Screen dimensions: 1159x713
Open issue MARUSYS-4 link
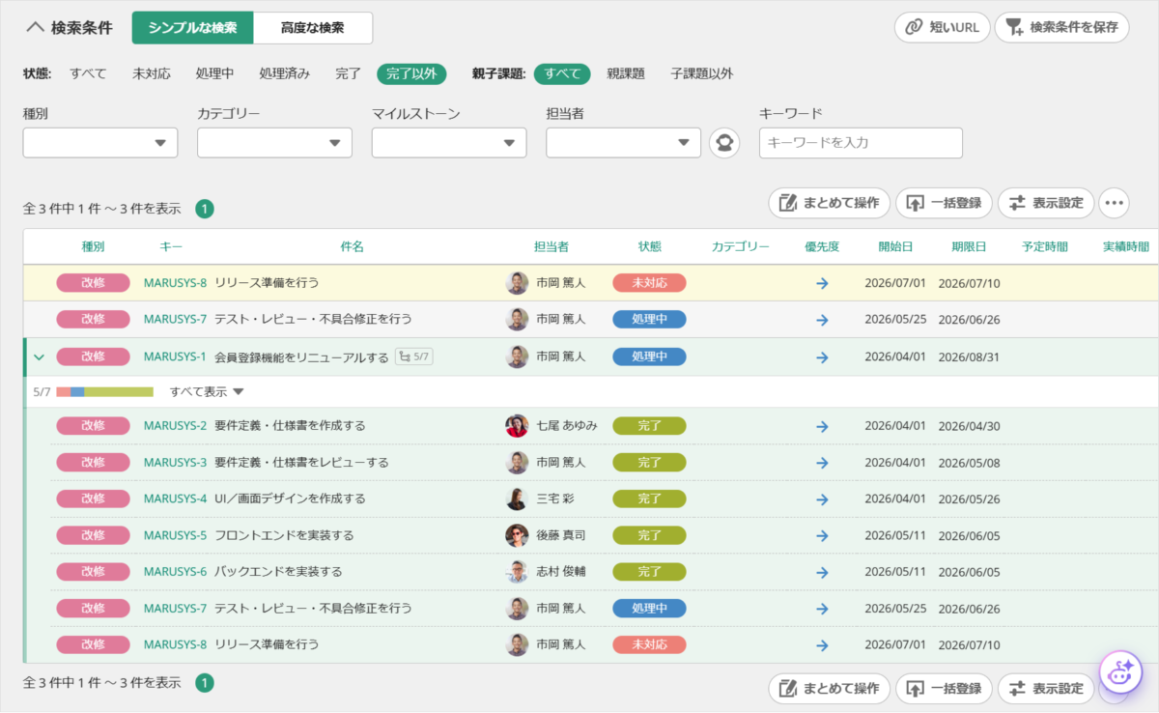point(175,499)
